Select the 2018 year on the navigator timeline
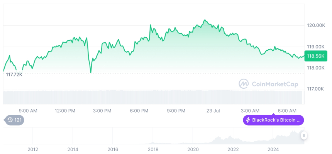Image resolution: width=332 pixels, height=154 pixels. [x=153, y=149]
